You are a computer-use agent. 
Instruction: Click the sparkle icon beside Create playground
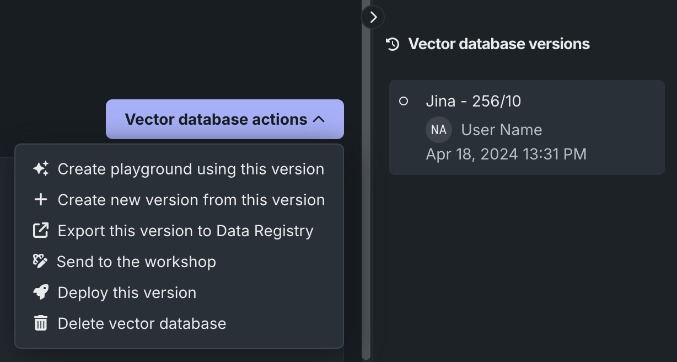(x=41, y=169)
